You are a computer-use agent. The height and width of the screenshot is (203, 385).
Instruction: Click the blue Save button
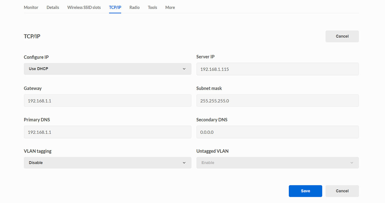[305, 191]
